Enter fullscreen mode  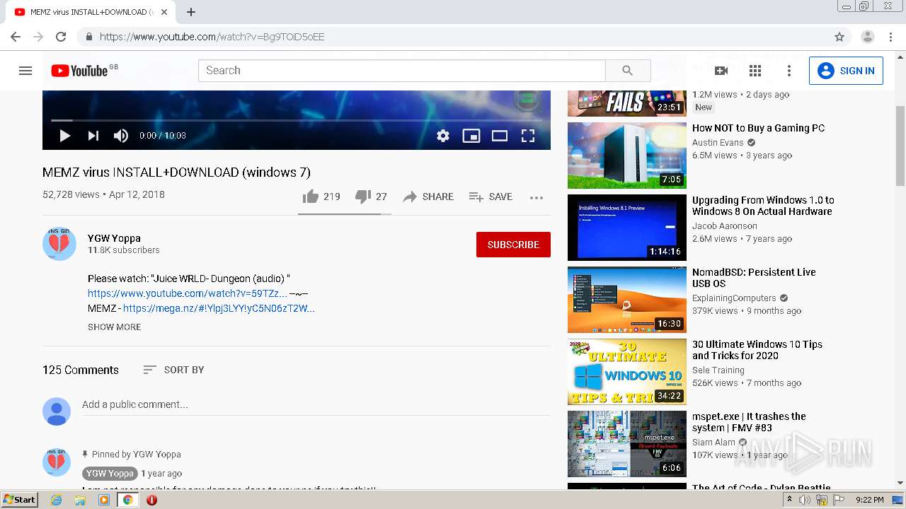point(528,136)
